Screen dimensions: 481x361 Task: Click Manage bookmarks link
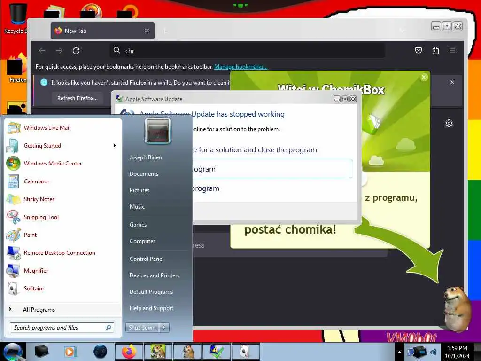click(241, 67)
